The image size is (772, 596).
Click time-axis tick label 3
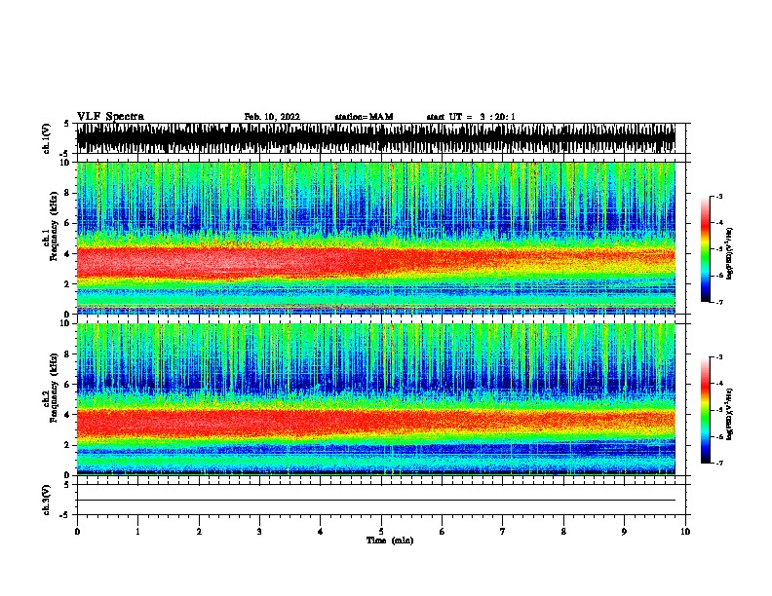pyautogui.click(x=259, y=531)
